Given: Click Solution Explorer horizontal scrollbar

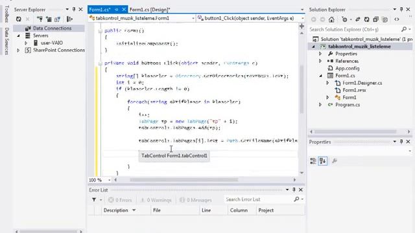Looking at the screenshot, I should (x=355, y=131).
